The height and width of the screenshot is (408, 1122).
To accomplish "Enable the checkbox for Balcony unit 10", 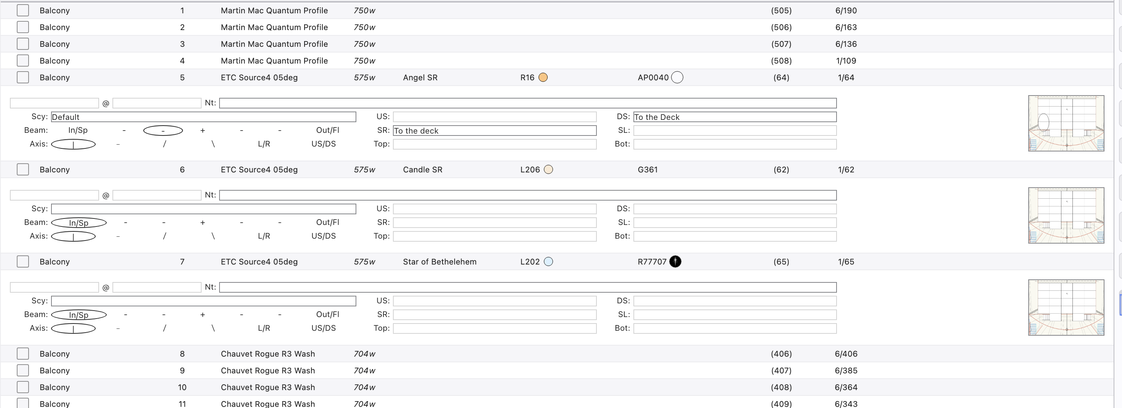I will coord(22,387).
